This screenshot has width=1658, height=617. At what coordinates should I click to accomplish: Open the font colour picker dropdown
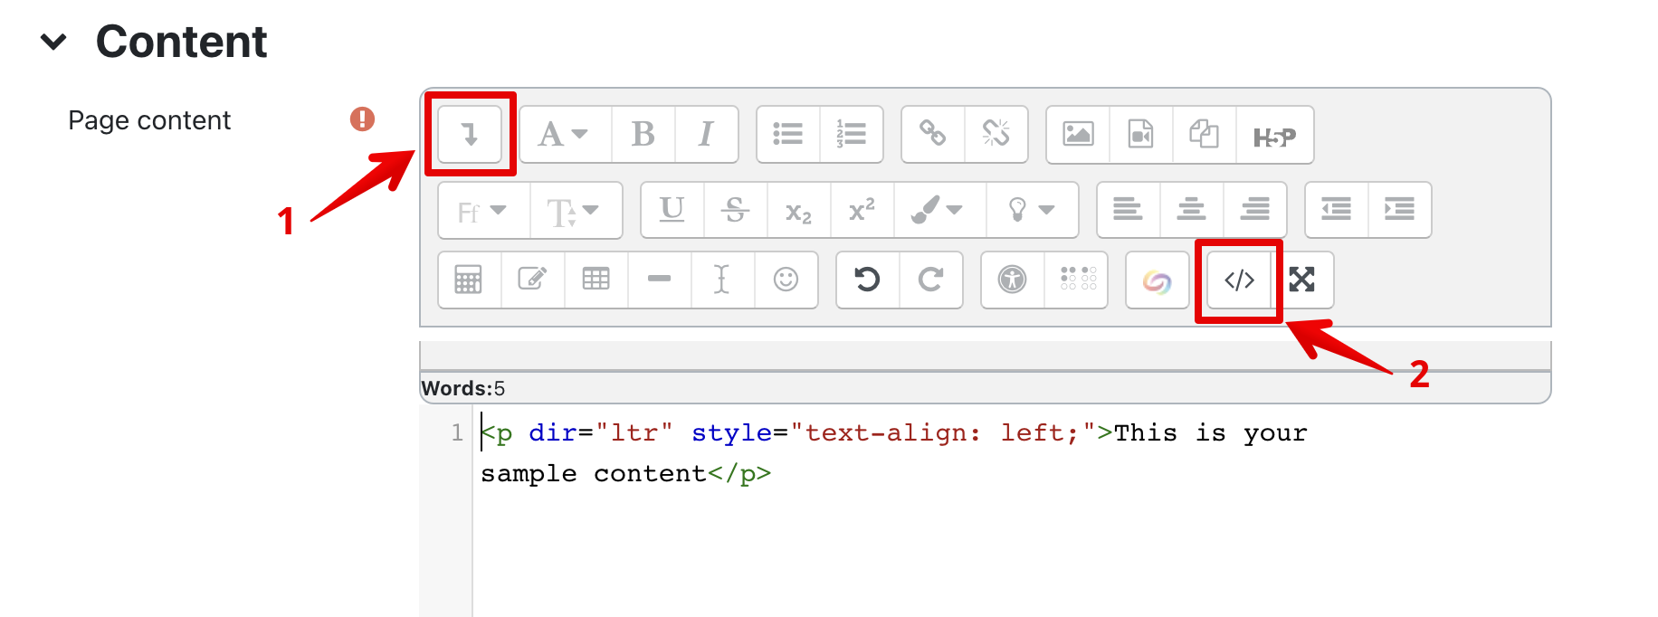point(937,211)
